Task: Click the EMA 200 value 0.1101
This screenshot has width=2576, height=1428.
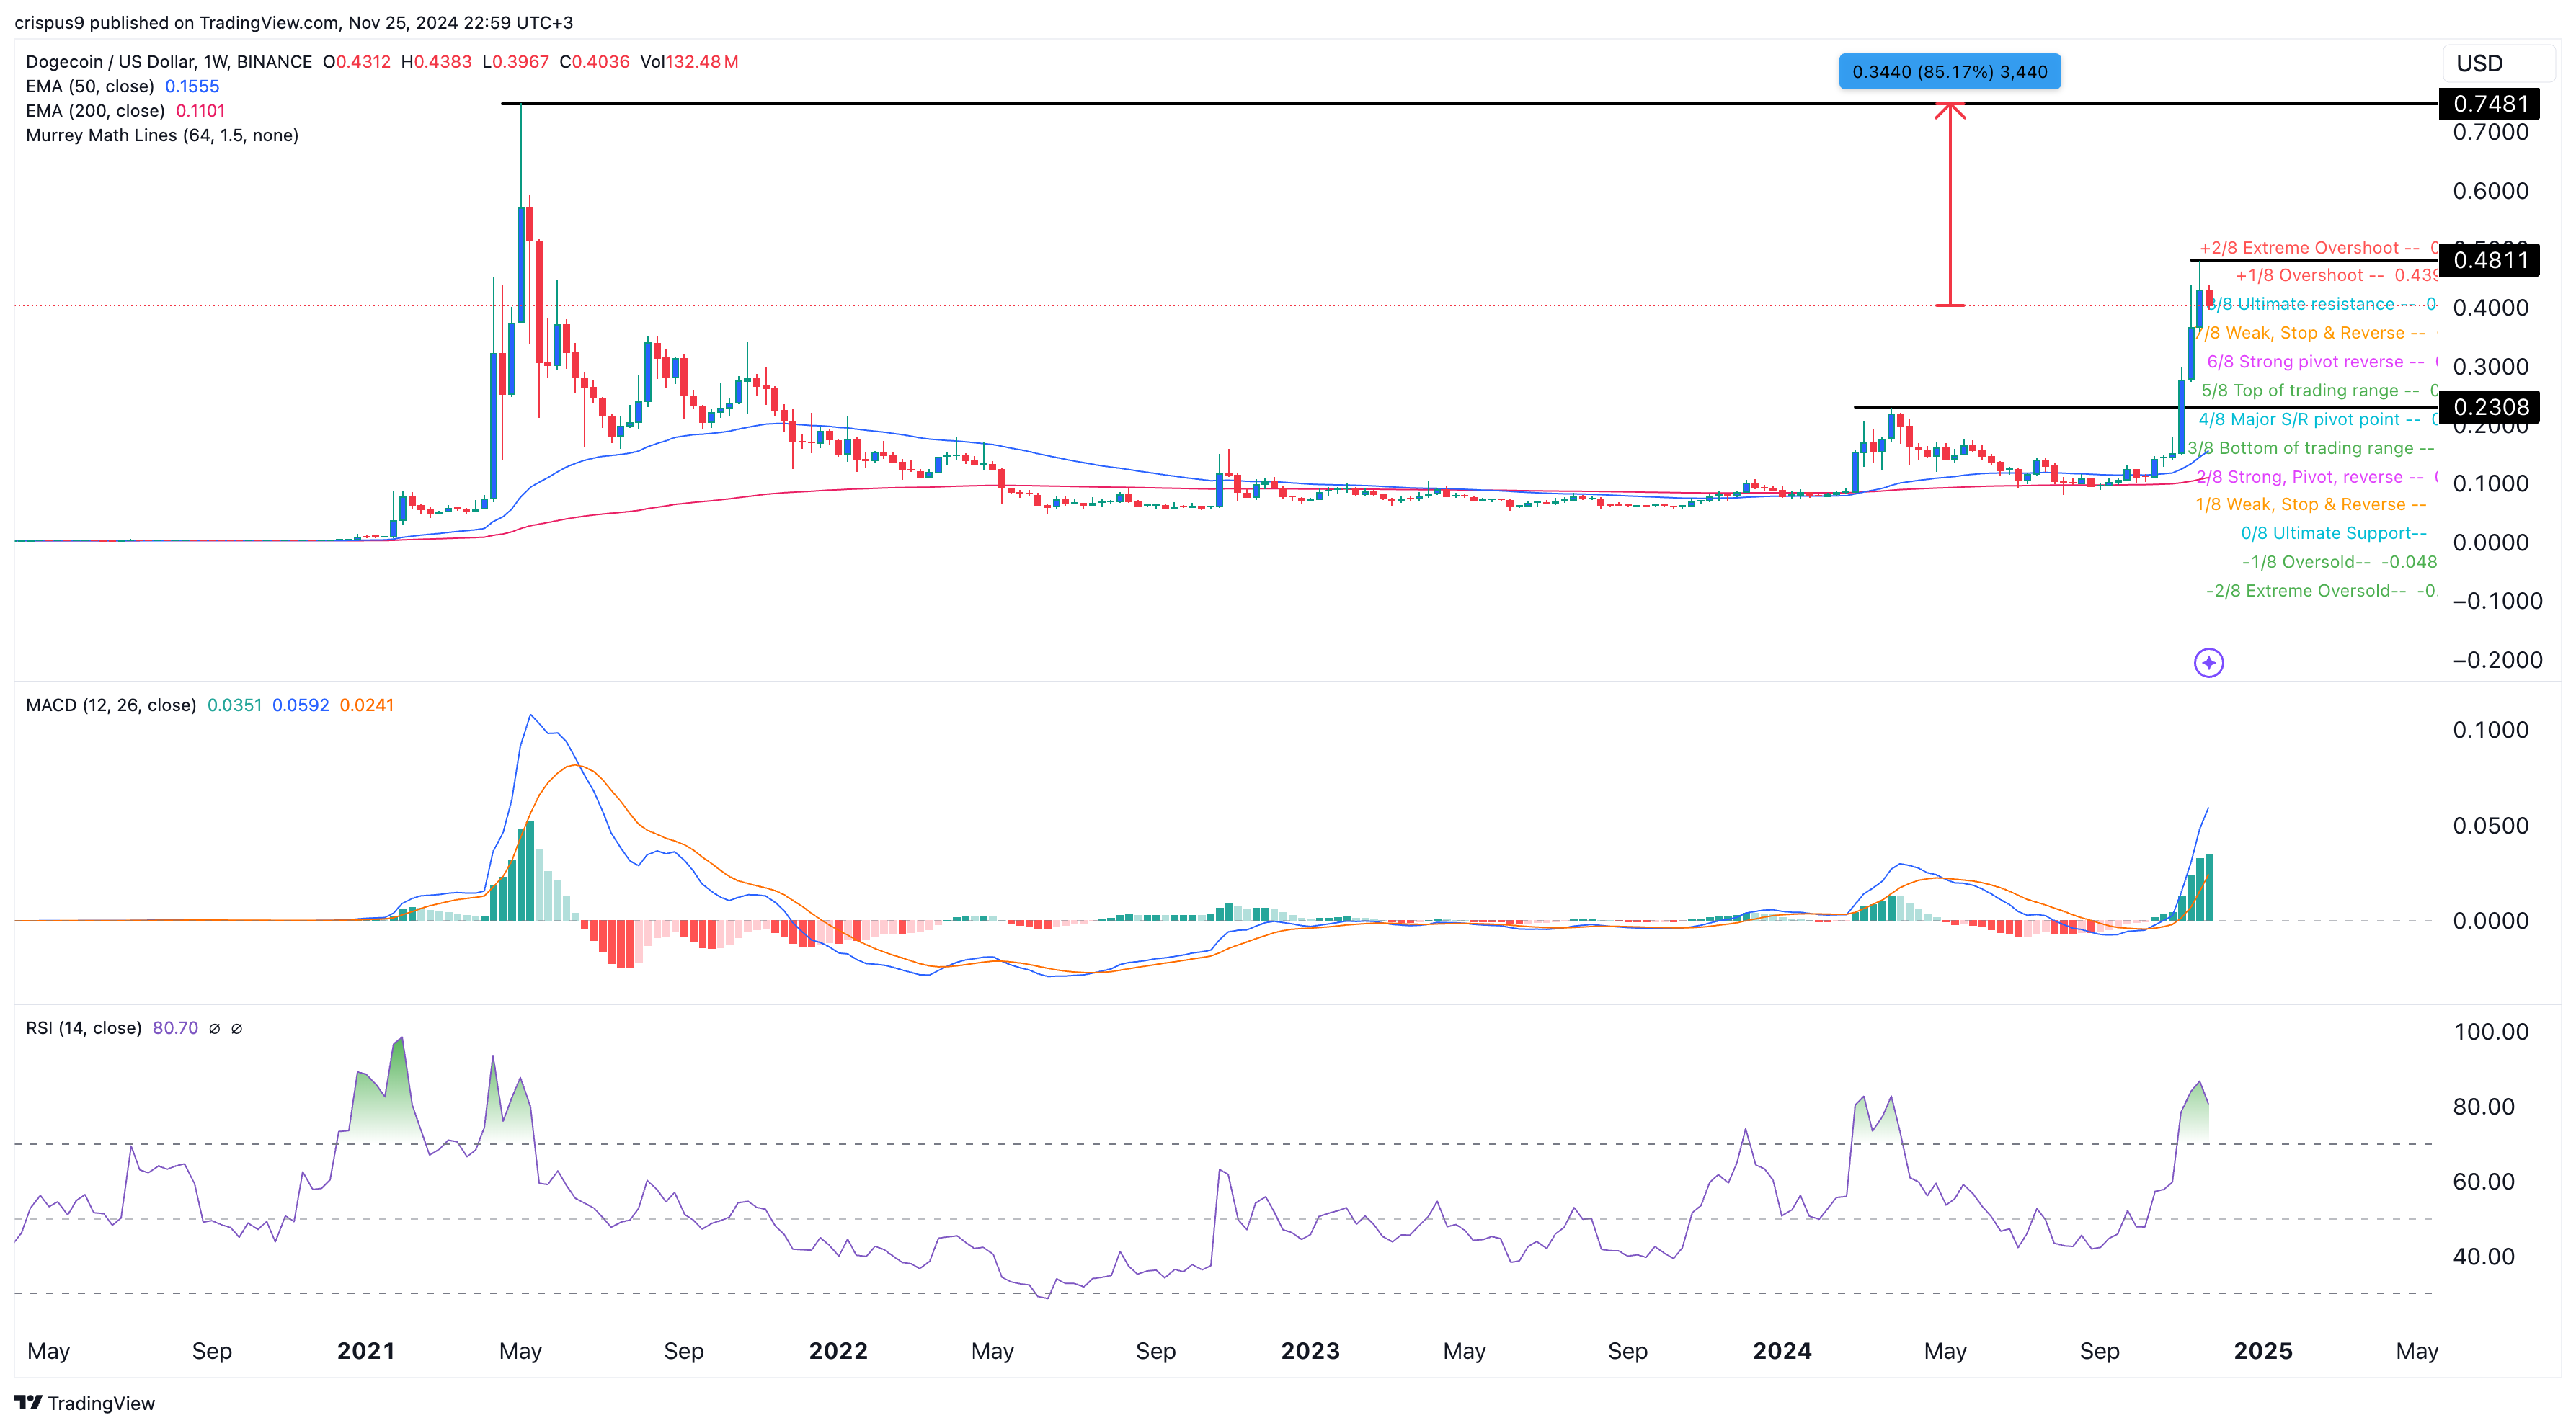Action: point(200,111)
